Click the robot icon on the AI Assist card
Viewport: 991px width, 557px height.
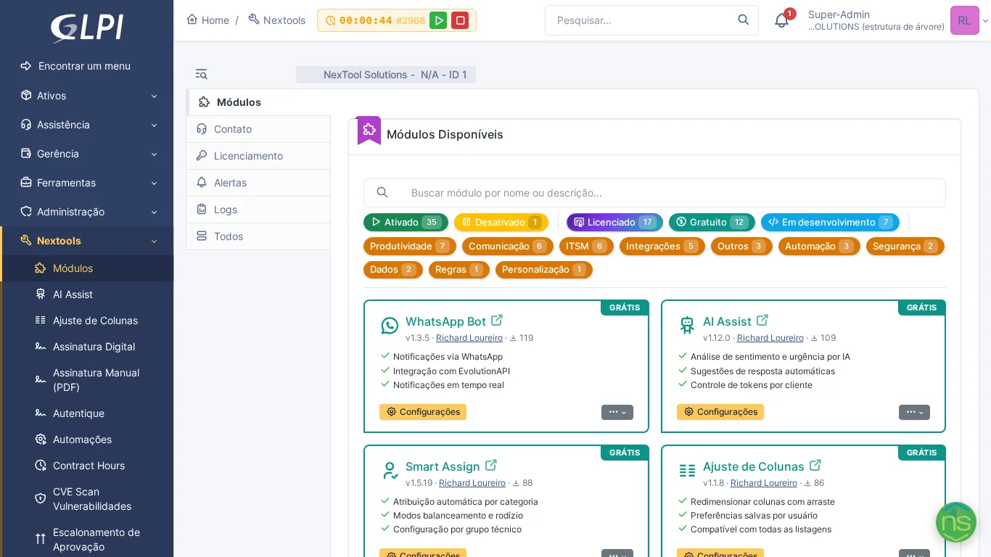(687, 326)
